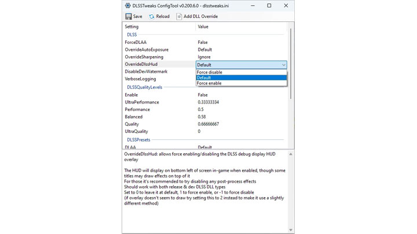The image size is (417, 234).
Task: Select the UltraQuality setting row
Action: (x=136, y=131)
